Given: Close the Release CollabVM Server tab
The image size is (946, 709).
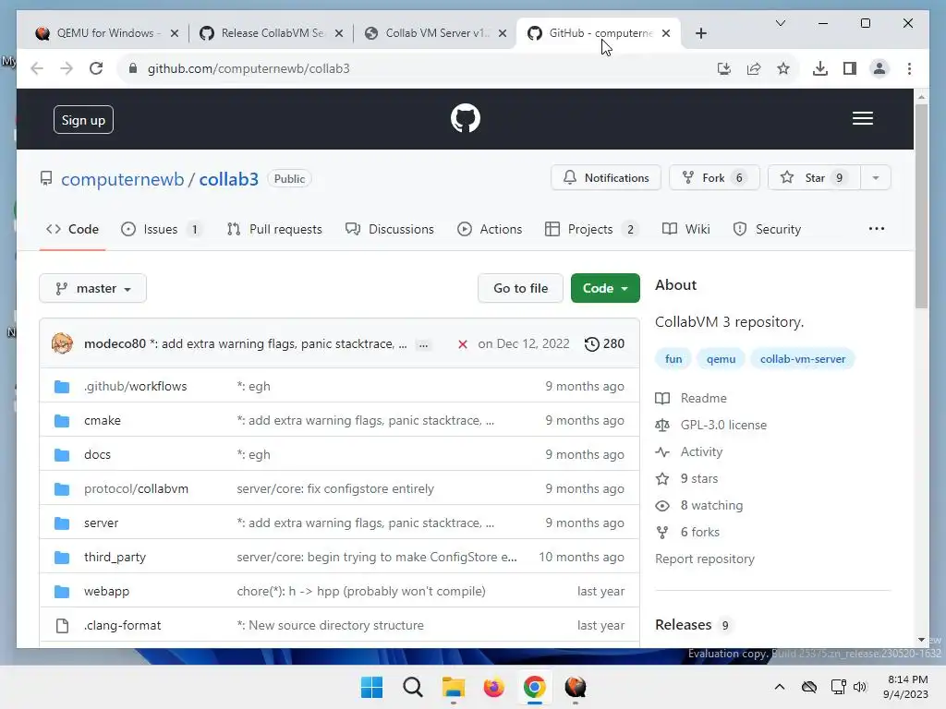Looking at the screenshot, I should pos(339,33).
